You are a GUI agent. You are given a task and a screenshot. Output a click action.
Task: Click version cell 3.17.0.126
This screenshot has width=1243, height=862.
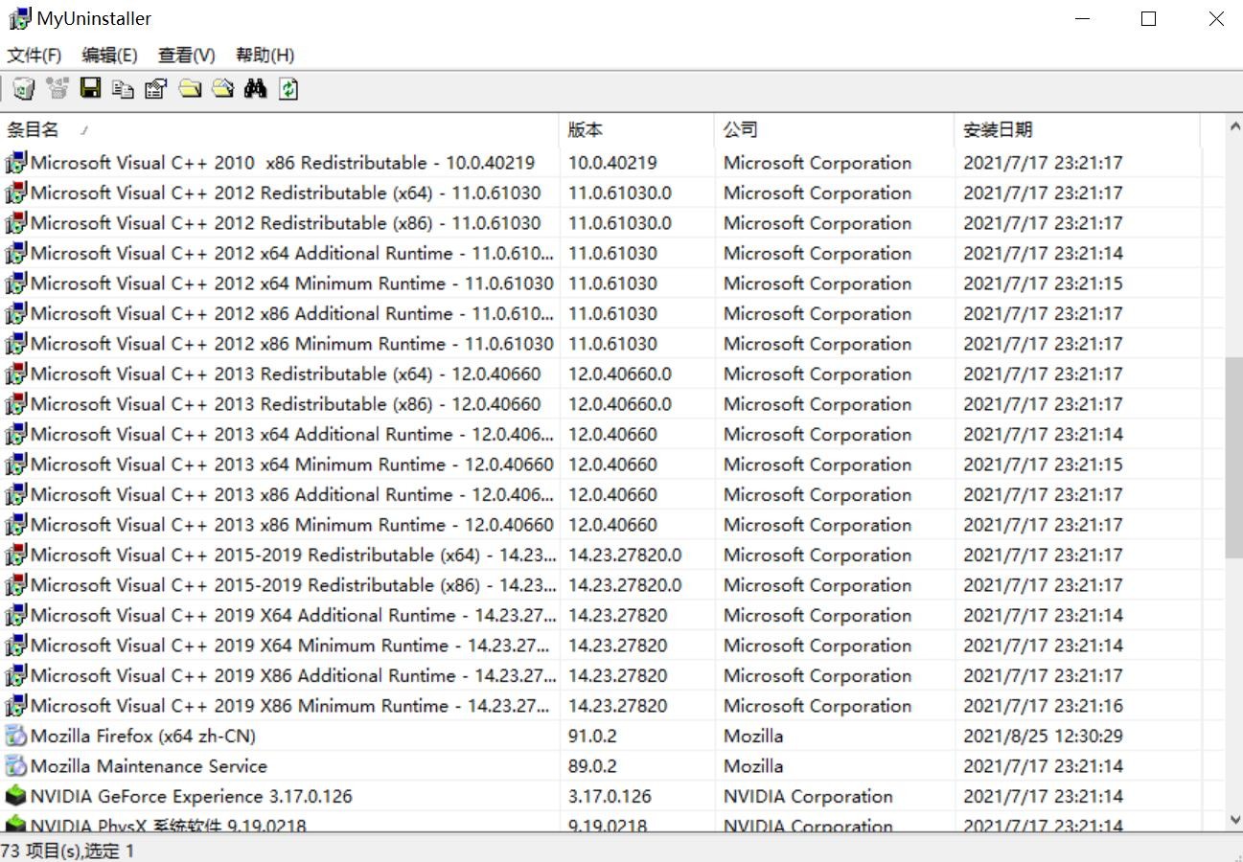(610, 796)
